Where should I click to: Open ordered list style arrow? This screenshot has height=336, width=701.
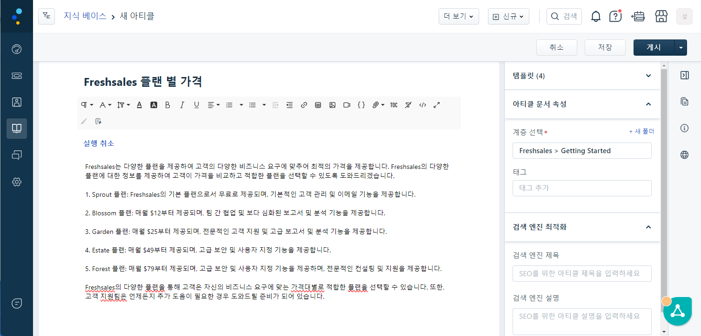(241, 105)
